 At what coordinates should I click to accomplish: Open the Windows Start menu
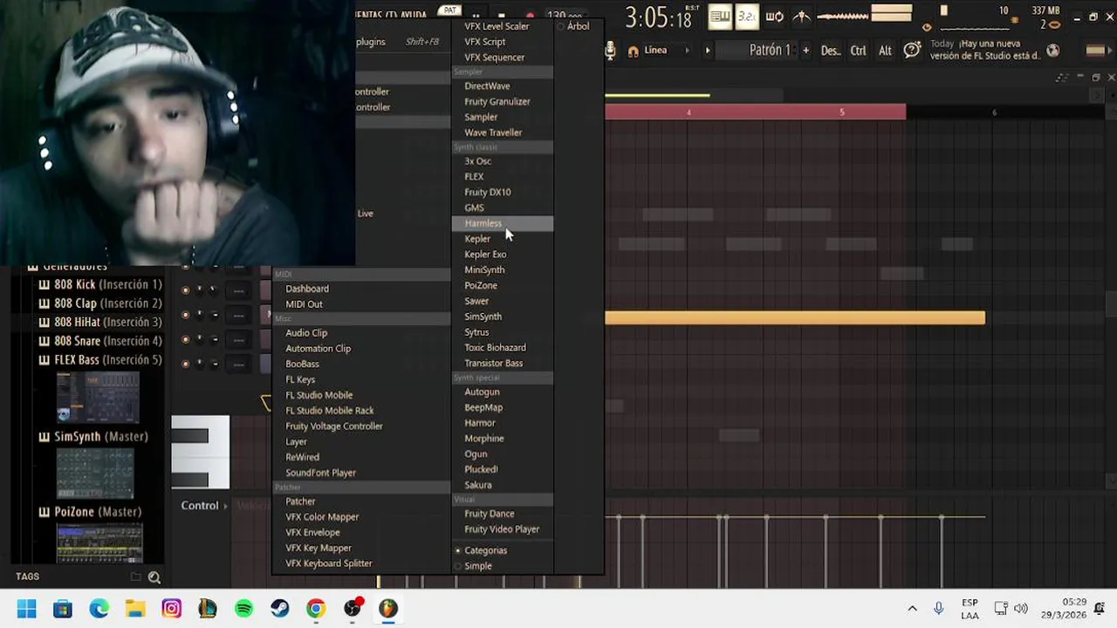pyautogui.click(x=26, y=609)
